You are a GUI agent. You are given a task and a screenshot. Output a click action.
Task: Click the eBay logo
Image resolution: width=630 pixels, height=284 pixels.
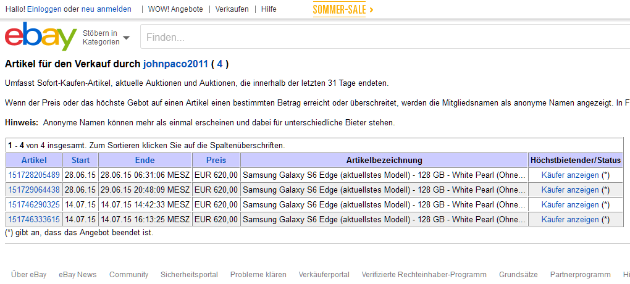[x=41, y=36]
